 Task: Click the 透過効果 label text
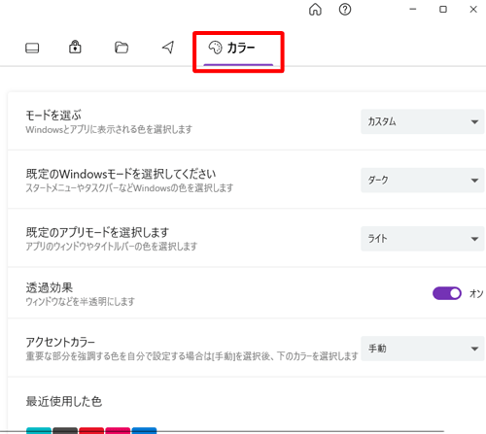[x=50, y=287]
